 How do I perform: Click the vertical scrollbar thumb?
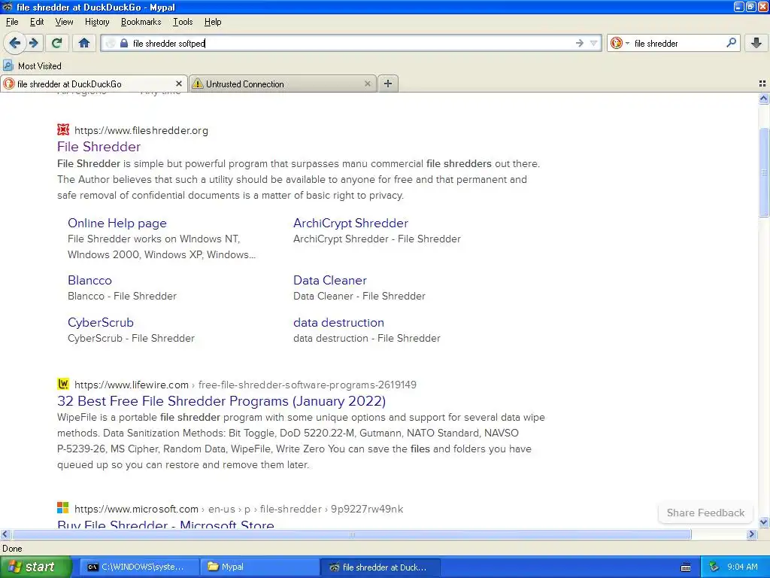(x=764, y=172)
